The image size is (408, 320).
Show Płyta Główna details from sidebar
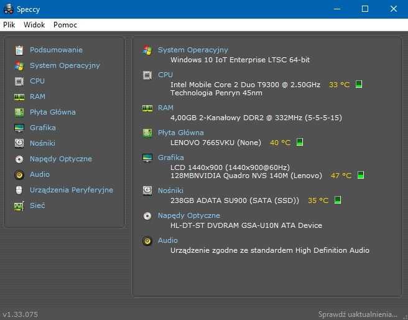click(53, 112)
